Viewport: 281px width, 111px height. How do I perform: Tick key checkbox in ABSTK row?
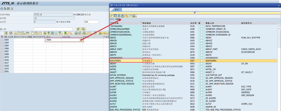(202, 55)
